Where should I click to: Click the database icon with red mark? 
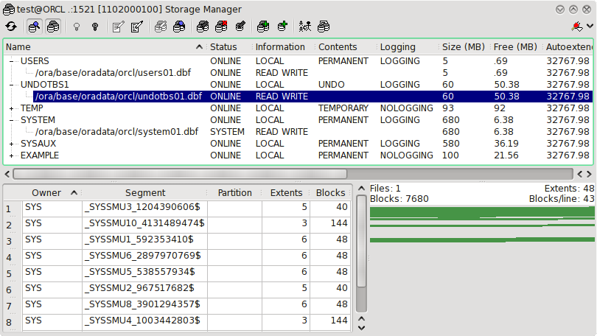(221, 27)
